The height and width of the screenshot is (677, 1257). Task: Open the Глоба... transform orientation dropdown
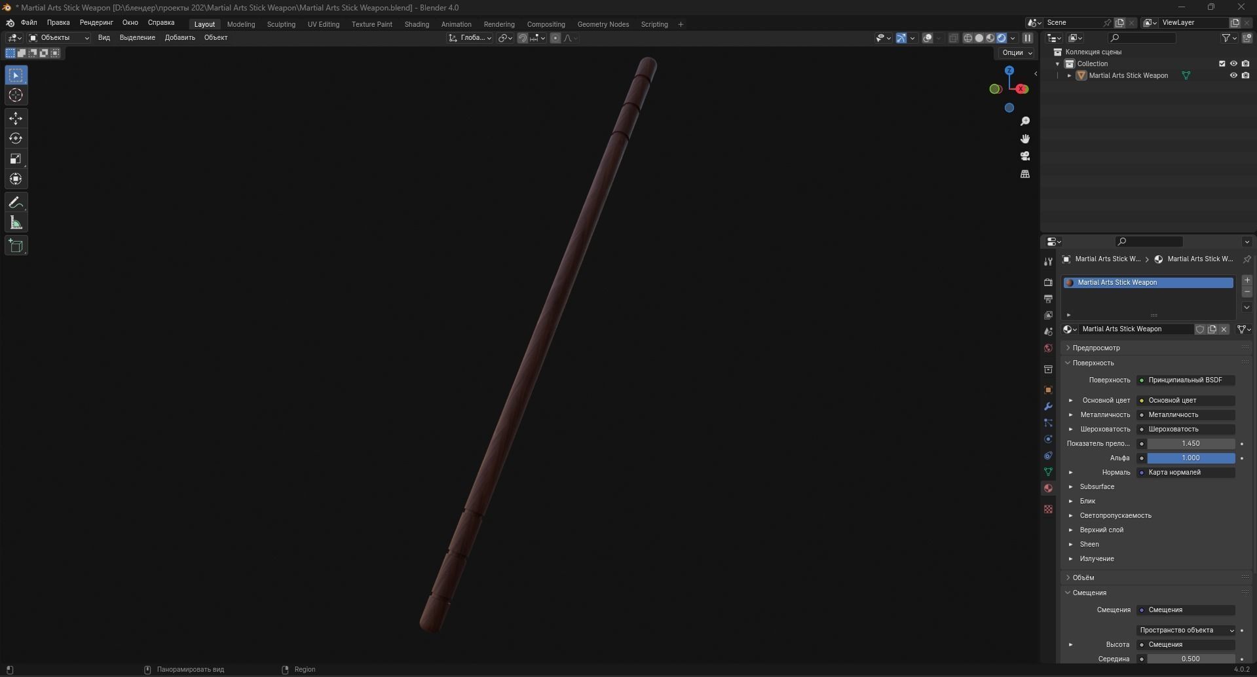(470, 38)
